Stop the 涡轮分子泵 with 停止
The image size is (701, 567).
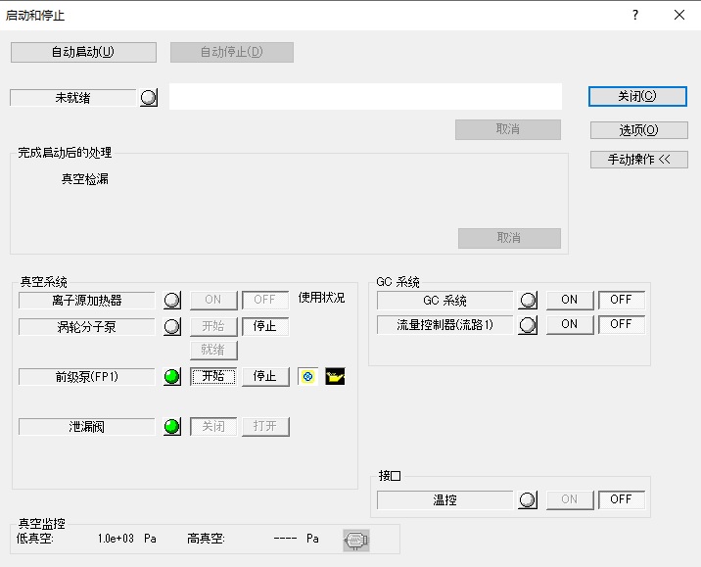coord(265,327)
